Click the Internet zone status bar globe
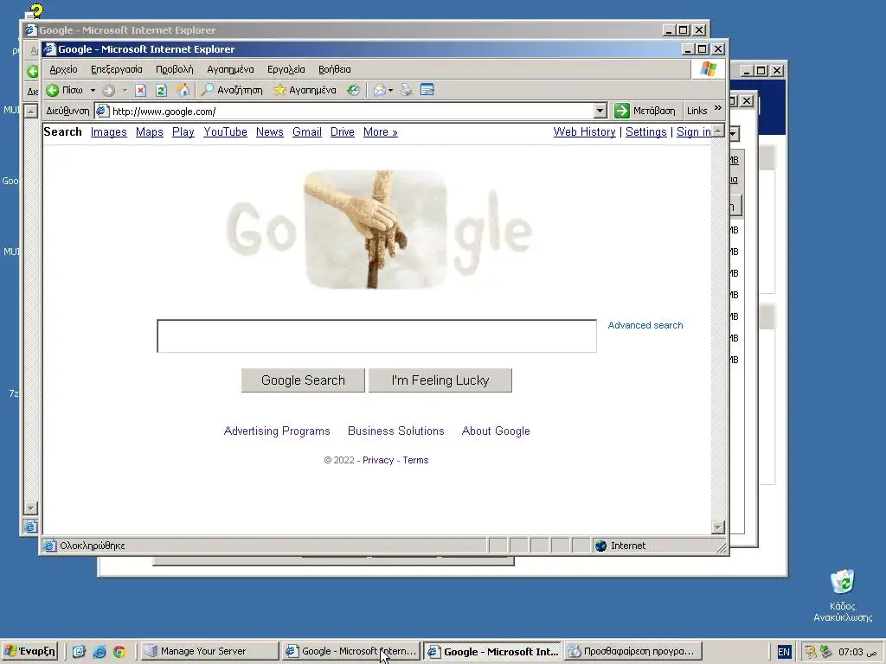 pyautogui.click(x=601, y=546)
